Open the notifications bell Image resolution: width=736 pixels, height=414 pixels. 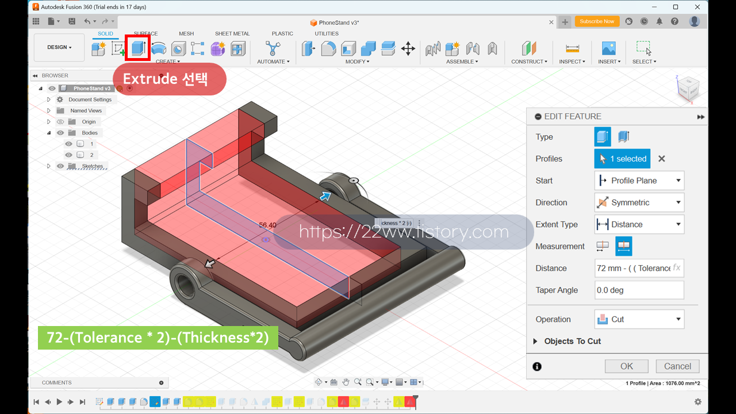pos(660,21)
